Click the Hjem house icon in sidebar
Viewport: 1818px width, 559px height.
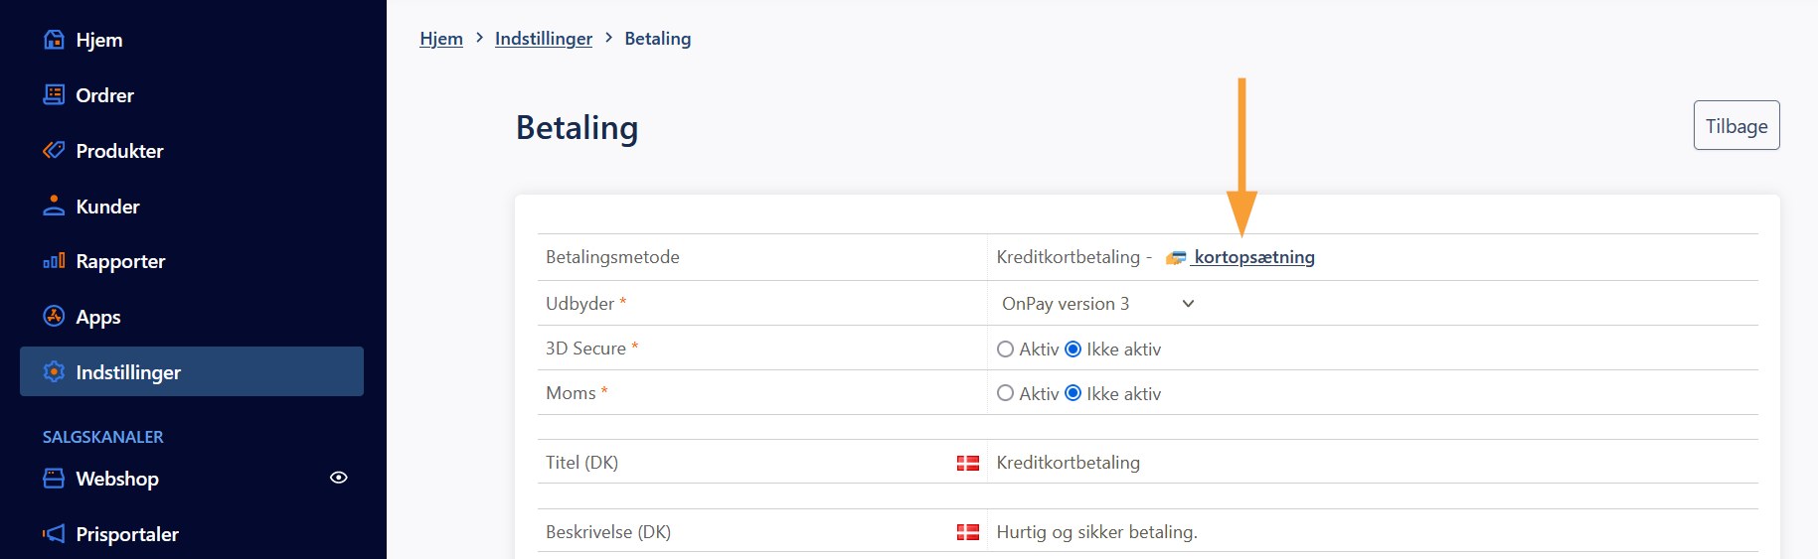pos(54,40)
